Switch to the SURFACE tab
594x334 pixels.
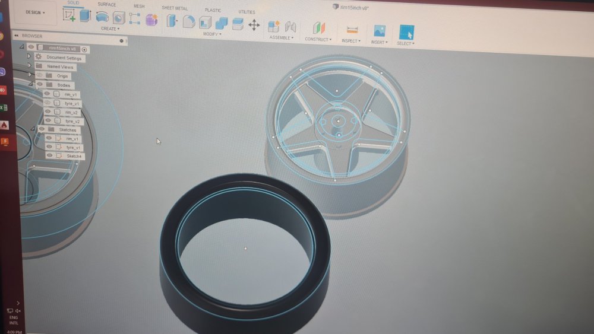coord(107,5)
